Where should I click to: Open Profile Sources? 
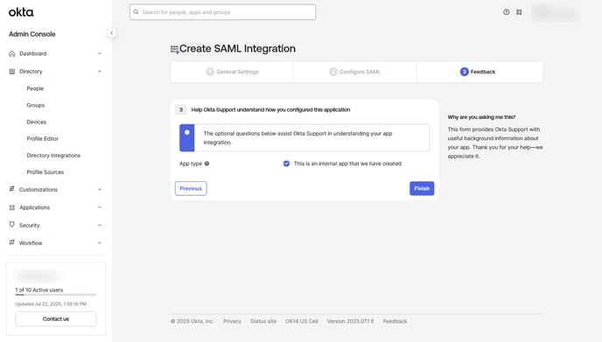click(45, 172)
